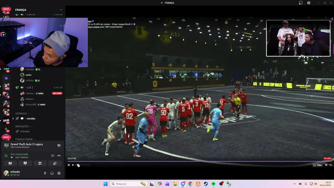Click the webcam overlay of streamers
334x188 pixels.
click(x=298, y=38)
